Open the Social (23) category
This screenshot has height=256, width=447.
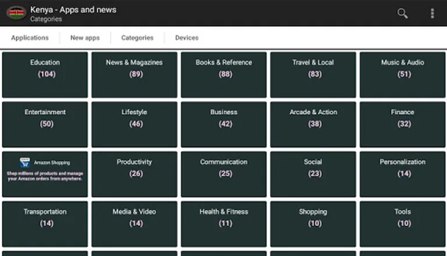click(x=313, y=174)
